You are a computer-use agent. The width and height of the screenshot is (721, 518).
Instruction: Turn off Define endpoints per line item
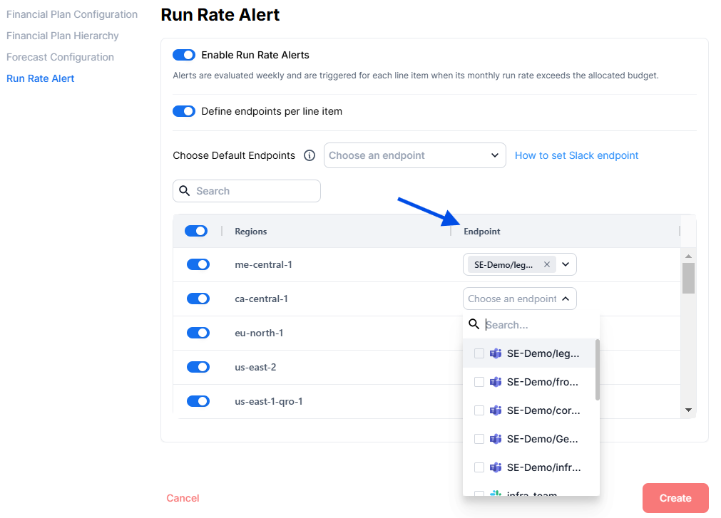pos(184,111)
